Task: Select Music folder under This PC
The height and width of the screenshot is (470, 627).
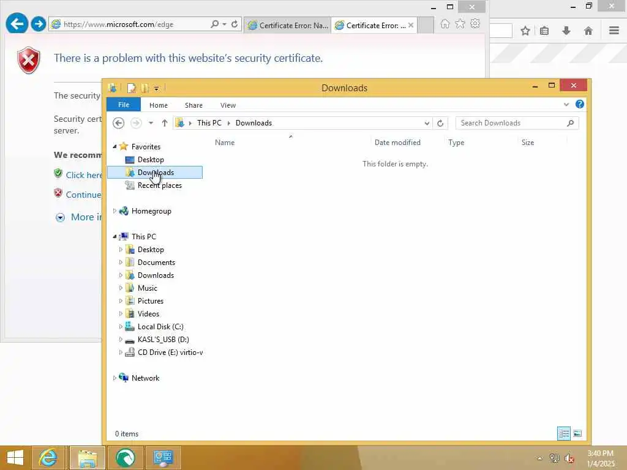Action: (x=147, y=288)
